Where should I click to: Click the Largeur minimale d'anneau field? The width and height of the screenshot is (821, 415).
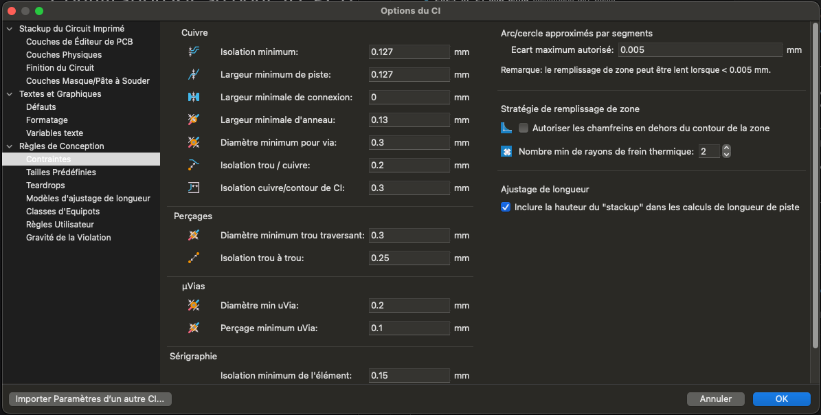point(409,120)
